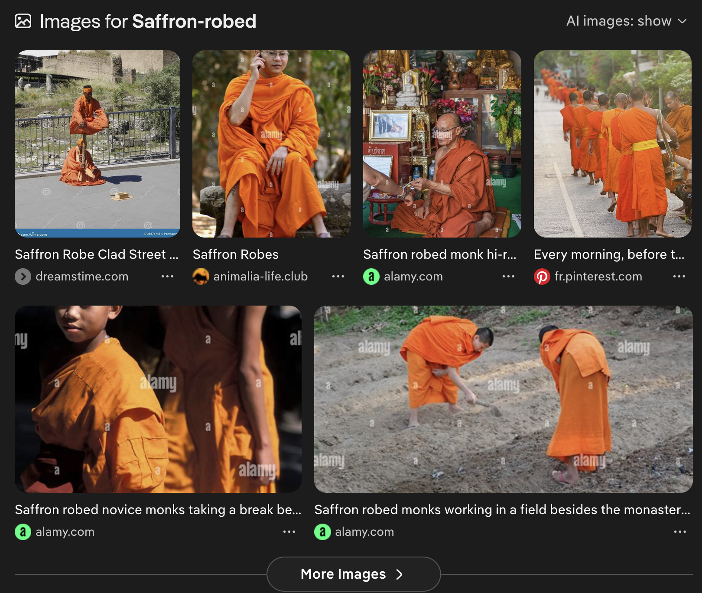Image resolution: width=702 pixels, height=593 pixels.
Task: Open more options for novice monks result
Action: tap(289, 532)
